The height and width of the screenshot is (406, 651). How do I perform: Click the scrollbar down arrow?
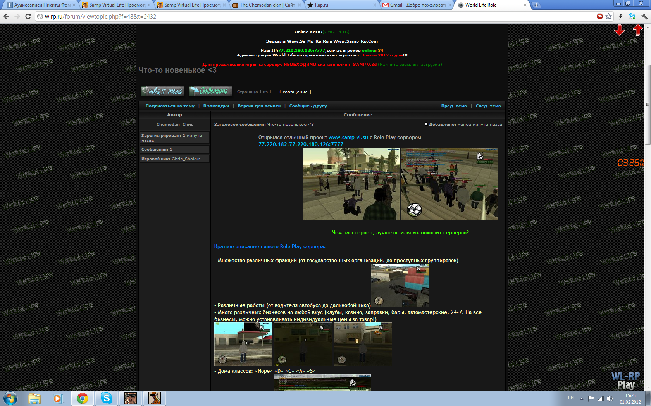click(647, 387)
